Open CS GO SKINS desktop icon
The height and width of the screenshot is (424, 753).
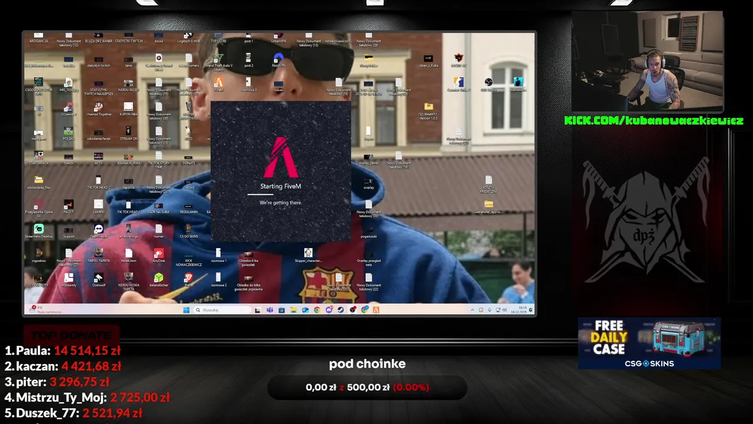[x=188, y=230]
